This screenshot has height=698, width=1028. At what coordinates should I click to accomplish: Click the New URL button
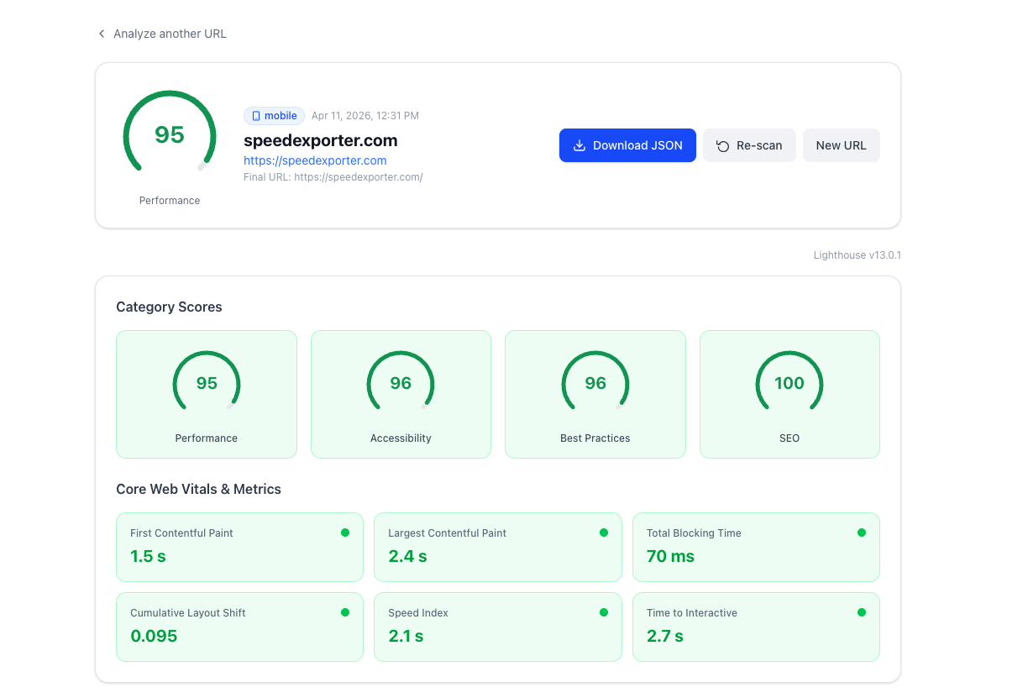841,144
